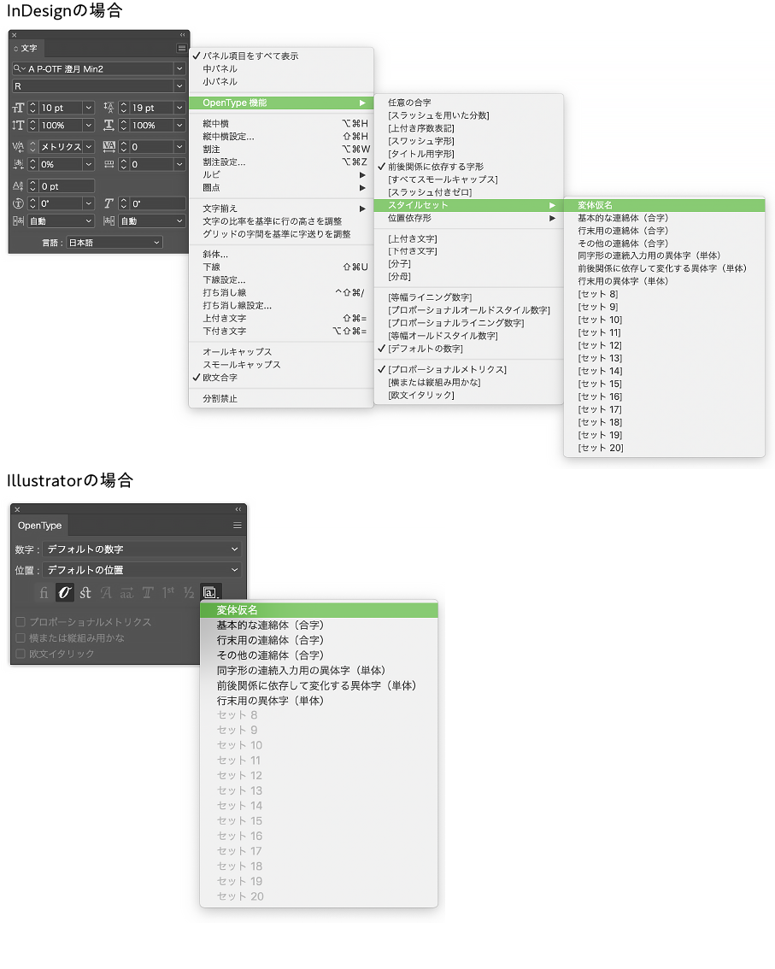Check 欧文イタリック checkbox in OpenType panel
This screenshot has height=969, width=775.
click(x=21, y=653)
